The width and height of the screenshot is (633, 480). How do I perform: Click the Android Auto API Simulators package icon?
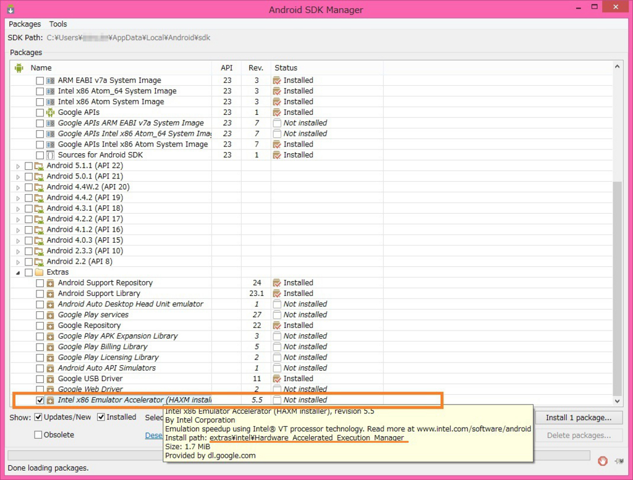point(50,368)
